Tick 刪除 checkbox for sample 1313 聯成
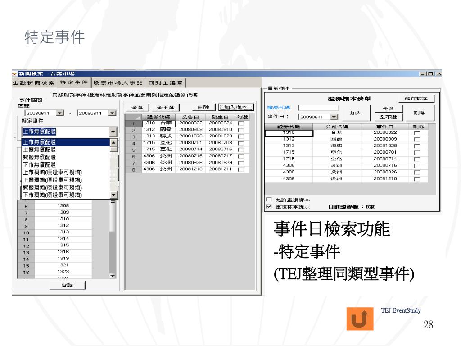Screen dimensions: 461x346 click(x=417, y=146)
